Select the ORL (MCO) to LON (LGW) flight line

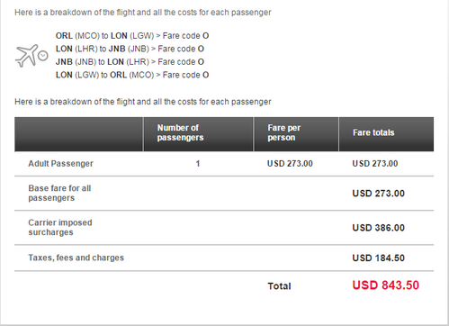pyautogui.click(x=132, y=36)
